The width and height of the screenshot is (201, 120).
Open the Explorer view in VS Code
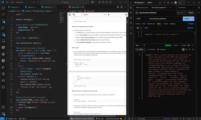(x=3, y=8)
